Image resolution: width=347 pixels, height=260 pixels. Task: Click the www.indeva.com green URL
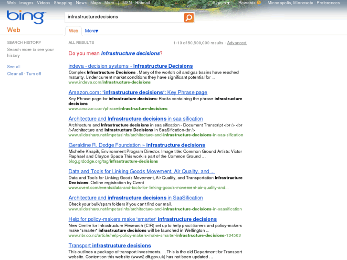110,83
